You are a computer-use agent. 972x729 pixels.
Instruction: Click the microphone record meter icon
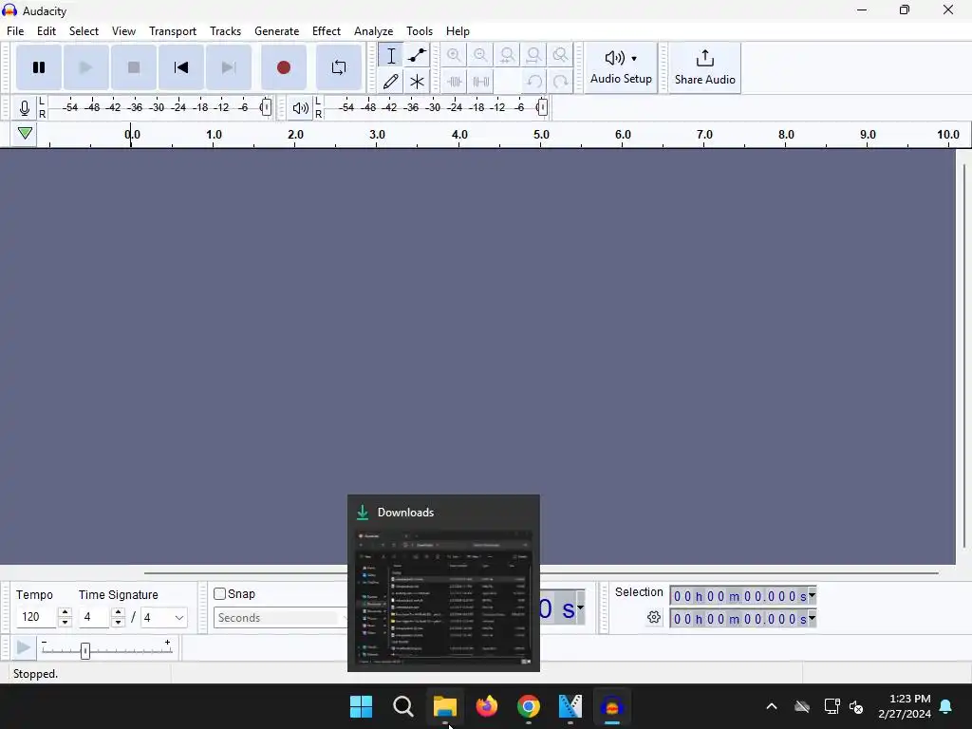(x=24, y=108)
